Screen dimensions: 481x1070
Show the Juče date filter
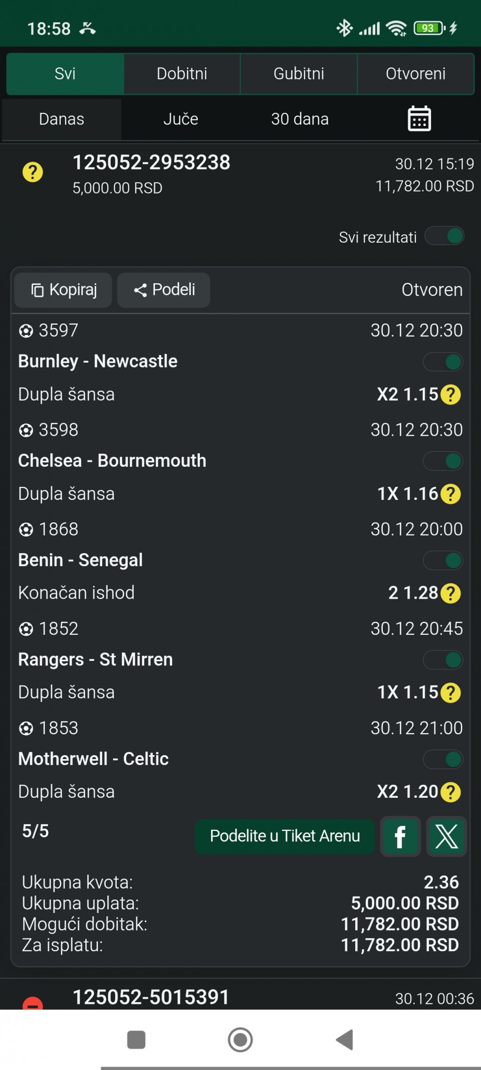pyautogui.click(x=181, y=119)
